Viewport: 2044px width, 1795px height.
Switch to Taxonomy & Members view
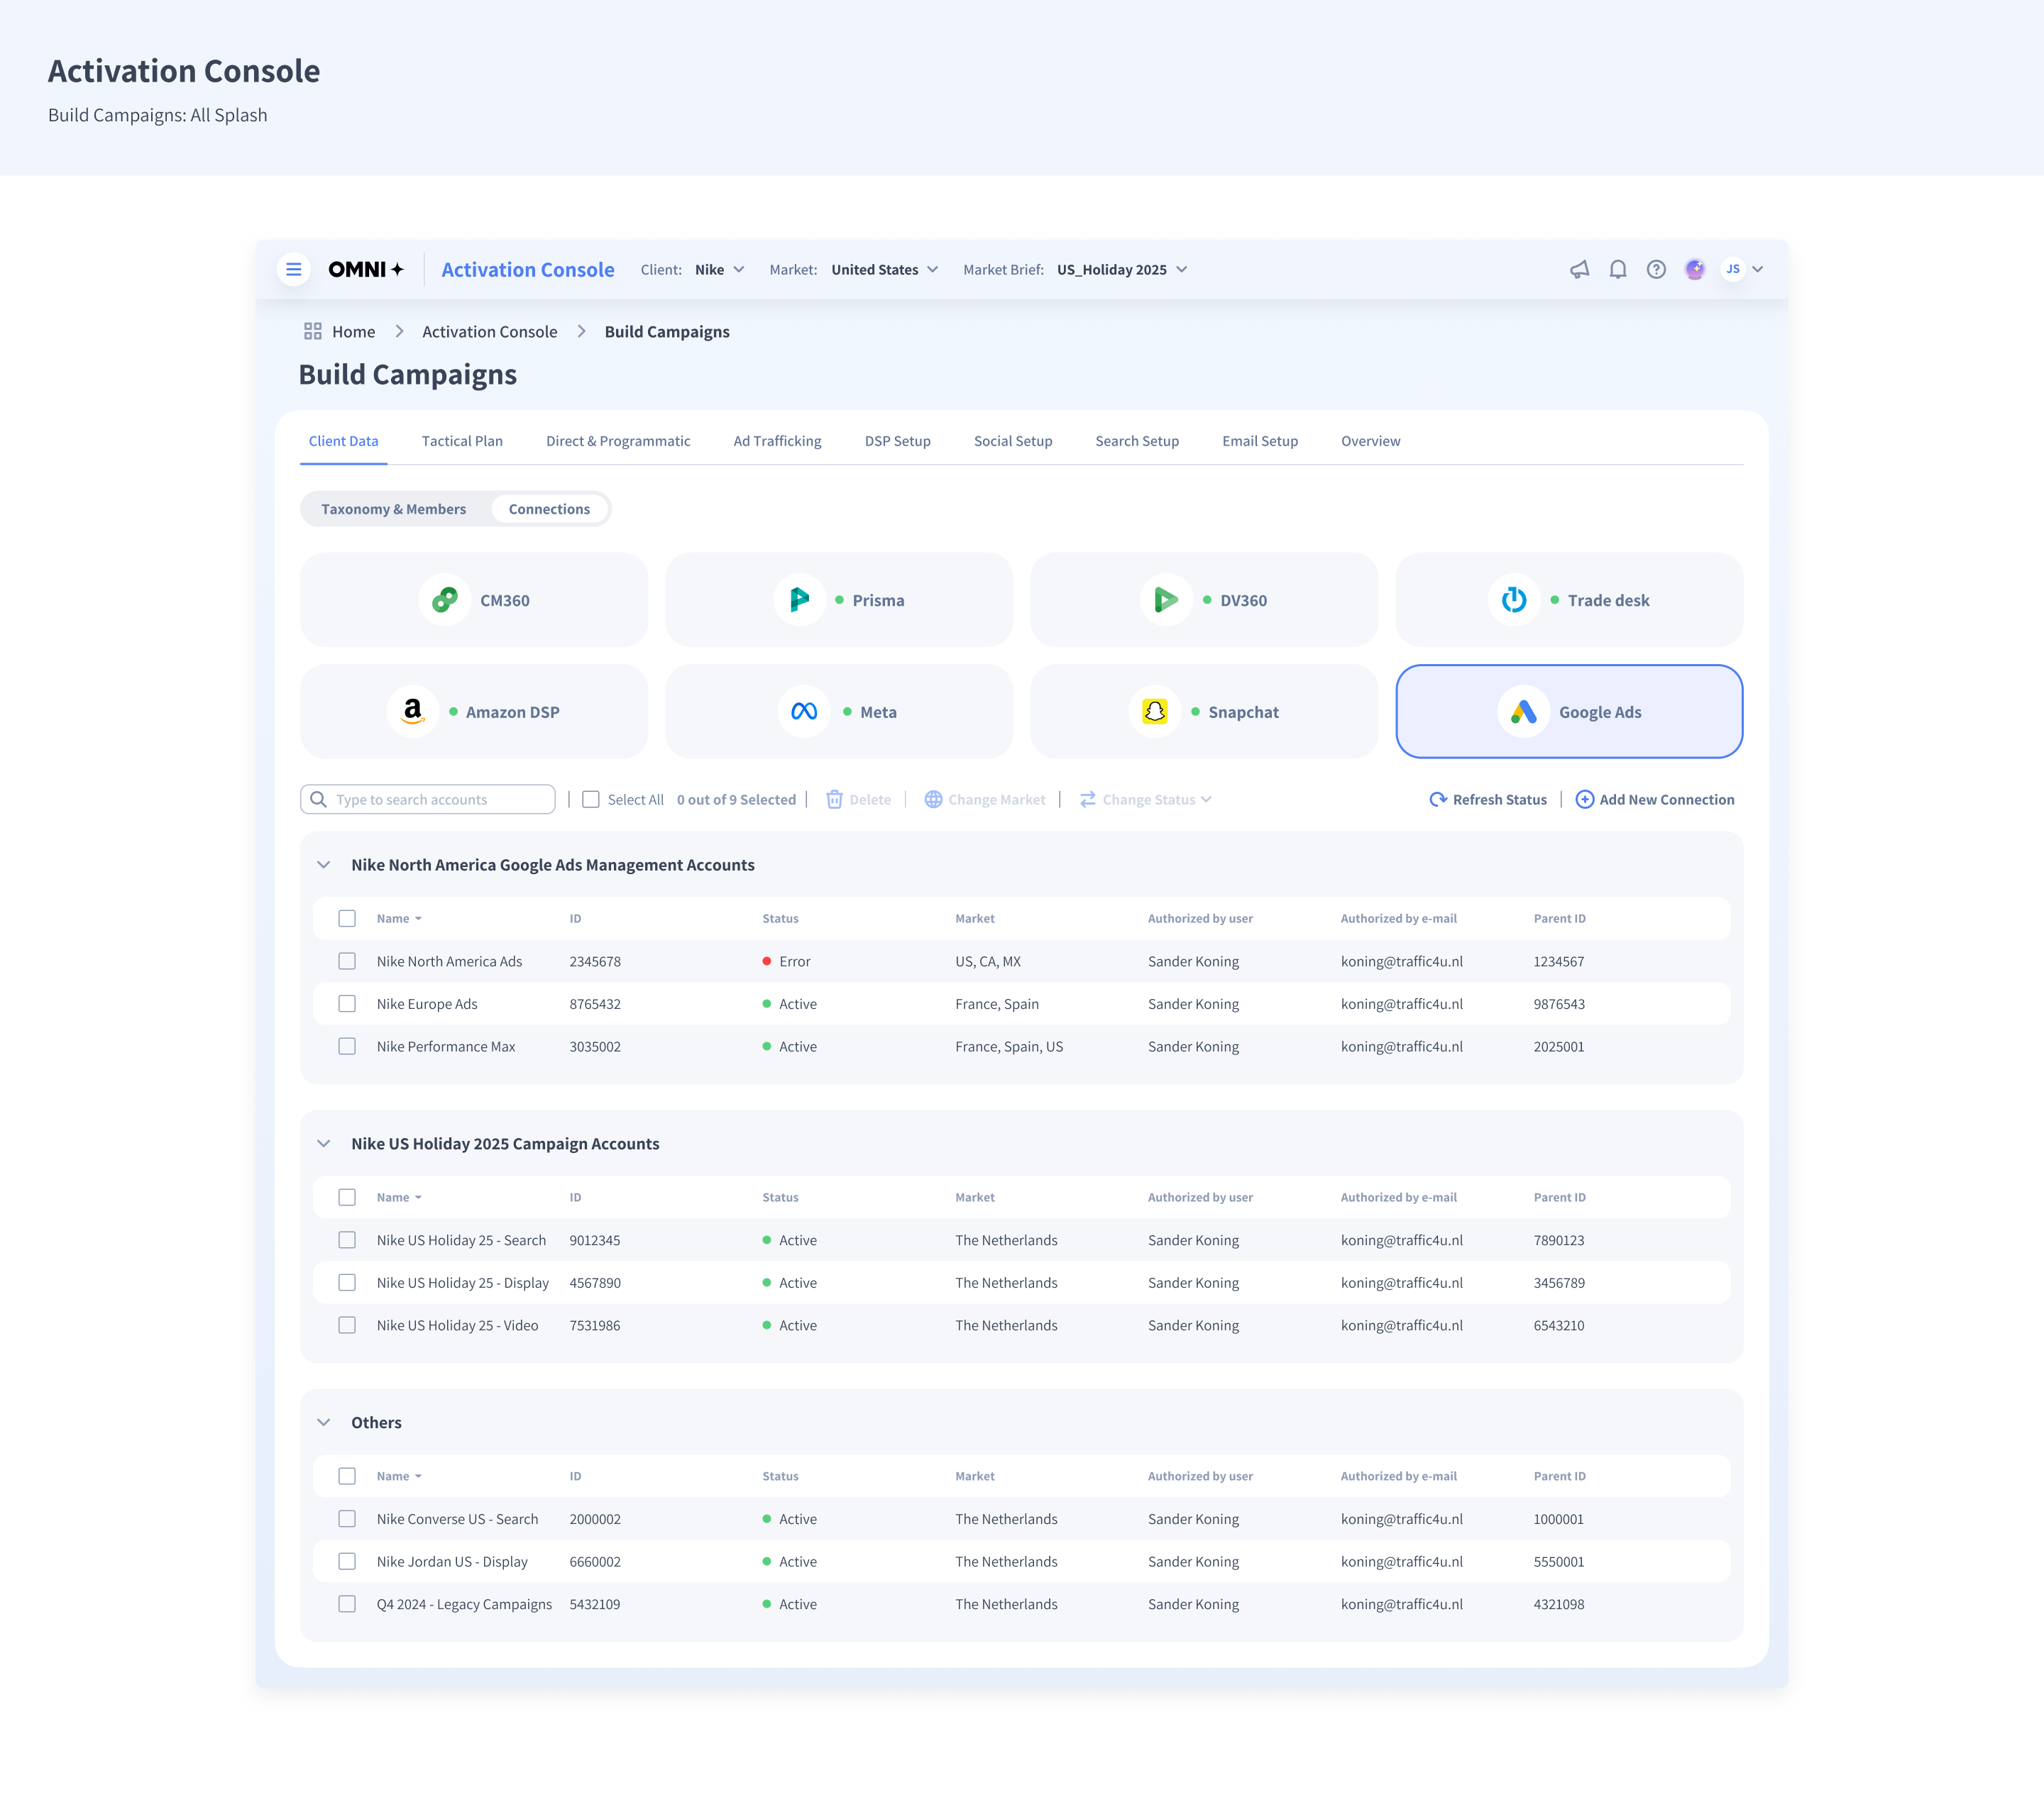pos(393,509)
